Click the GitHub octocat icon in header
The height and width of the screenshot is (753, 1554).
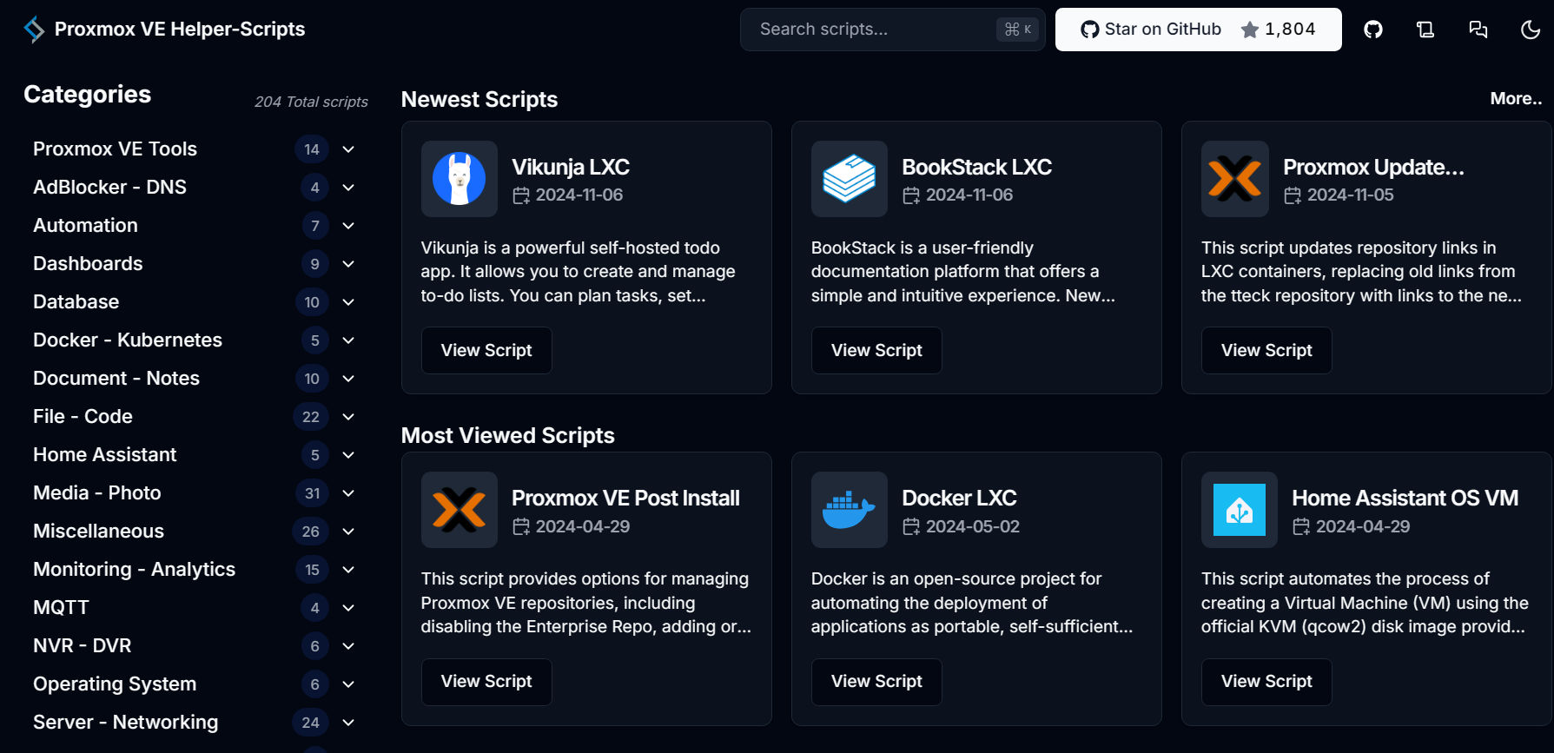pyautogui.click(x=1373, y=30)
